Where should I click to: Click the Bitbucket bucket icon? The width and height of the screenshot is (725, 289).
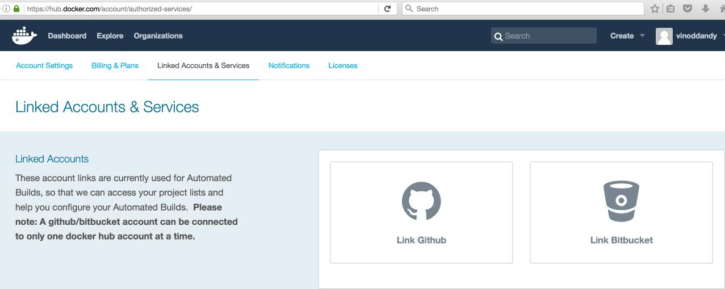(x=621, y=200)
